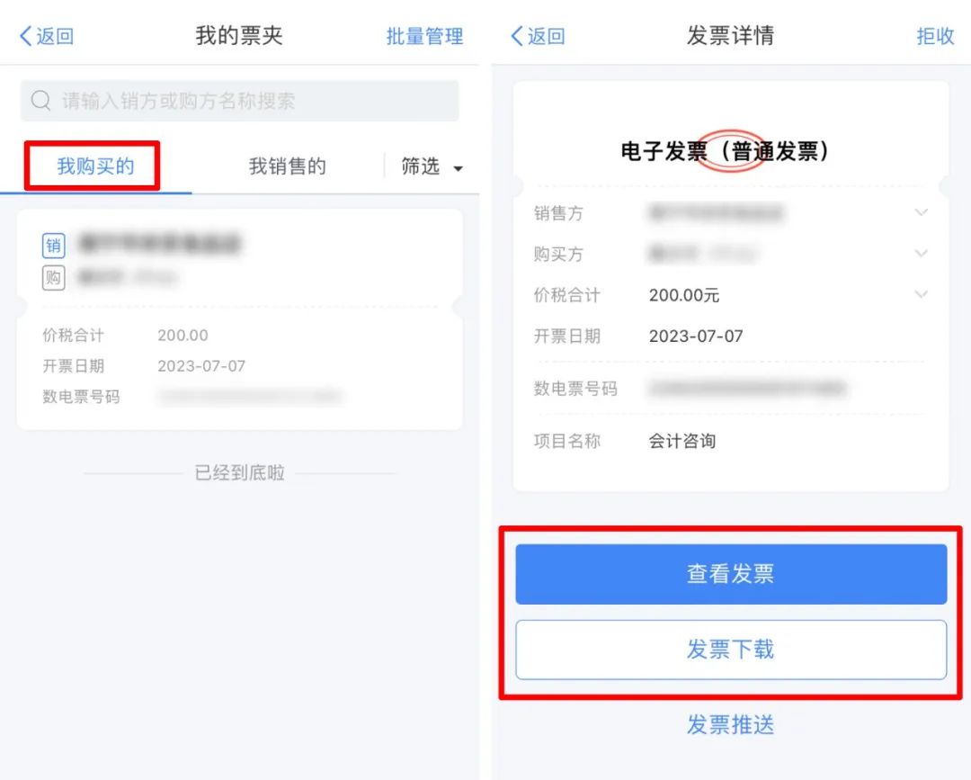The width and height of the screenshot is (971, 780).
Task: Focus the seller or buyer name search field
Action: click(240, 101)
